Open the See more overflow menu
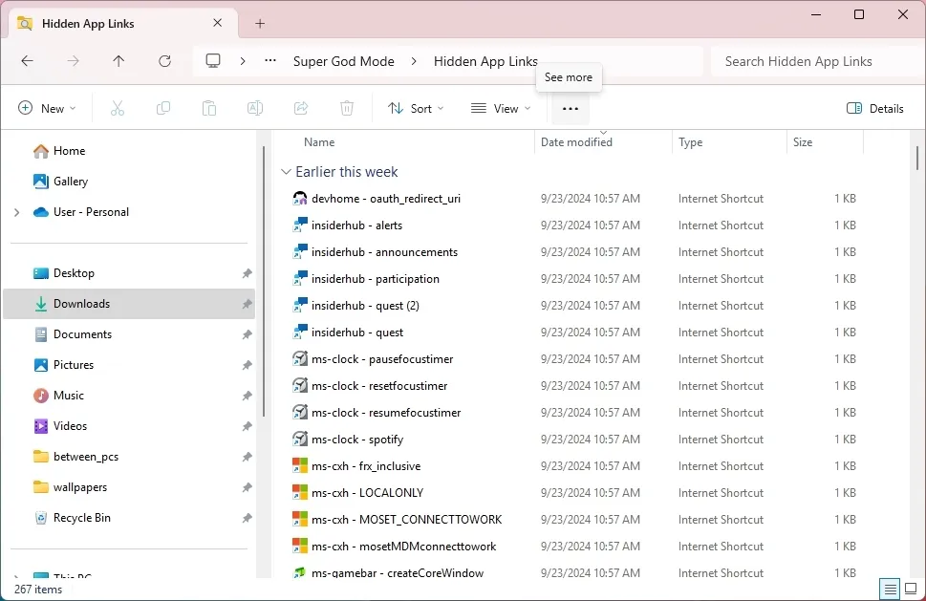This screenshot has width=926, height=601. point(570,108)
